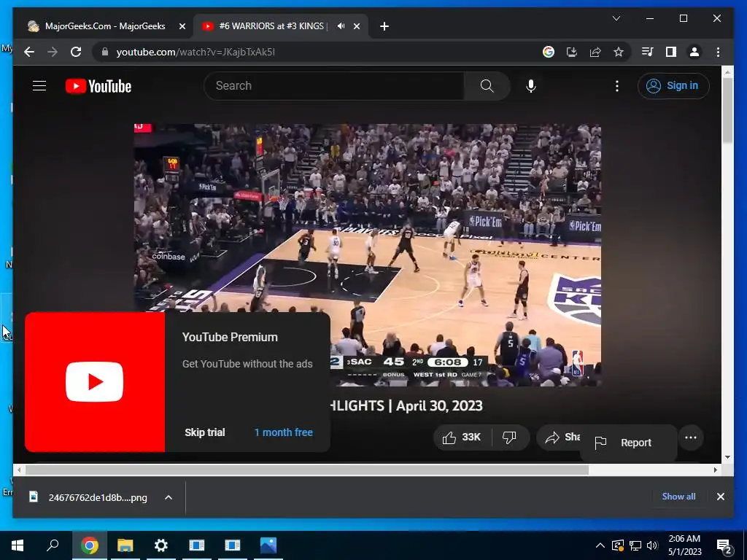The height and width of the screenshot is (560, 747).
Task: Bookmark this tab with star icon
Action: pos(619,52)
